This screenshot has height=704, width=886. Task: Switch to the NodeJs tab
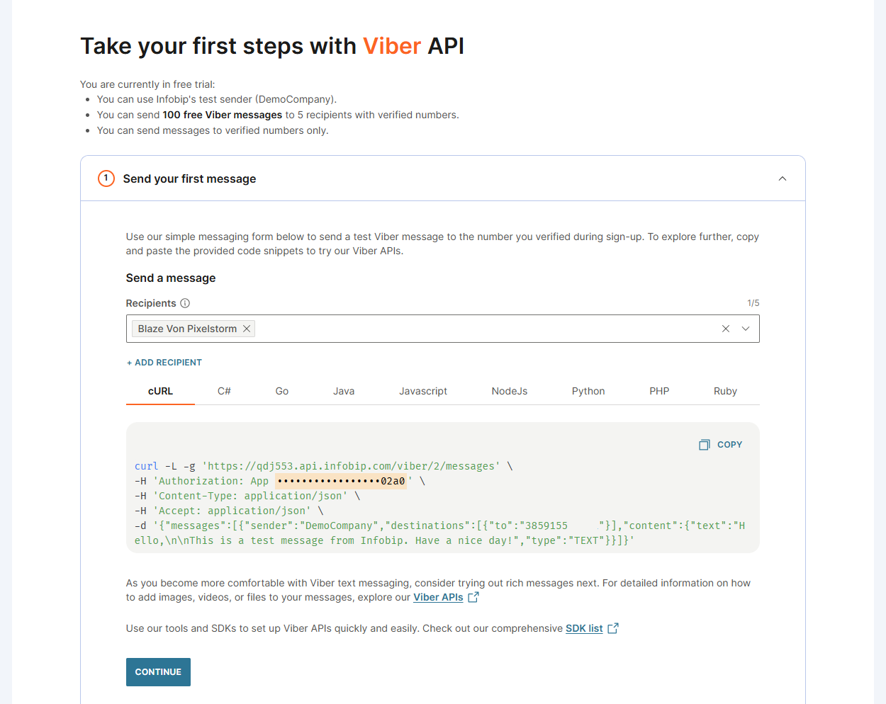click(510, 391)
